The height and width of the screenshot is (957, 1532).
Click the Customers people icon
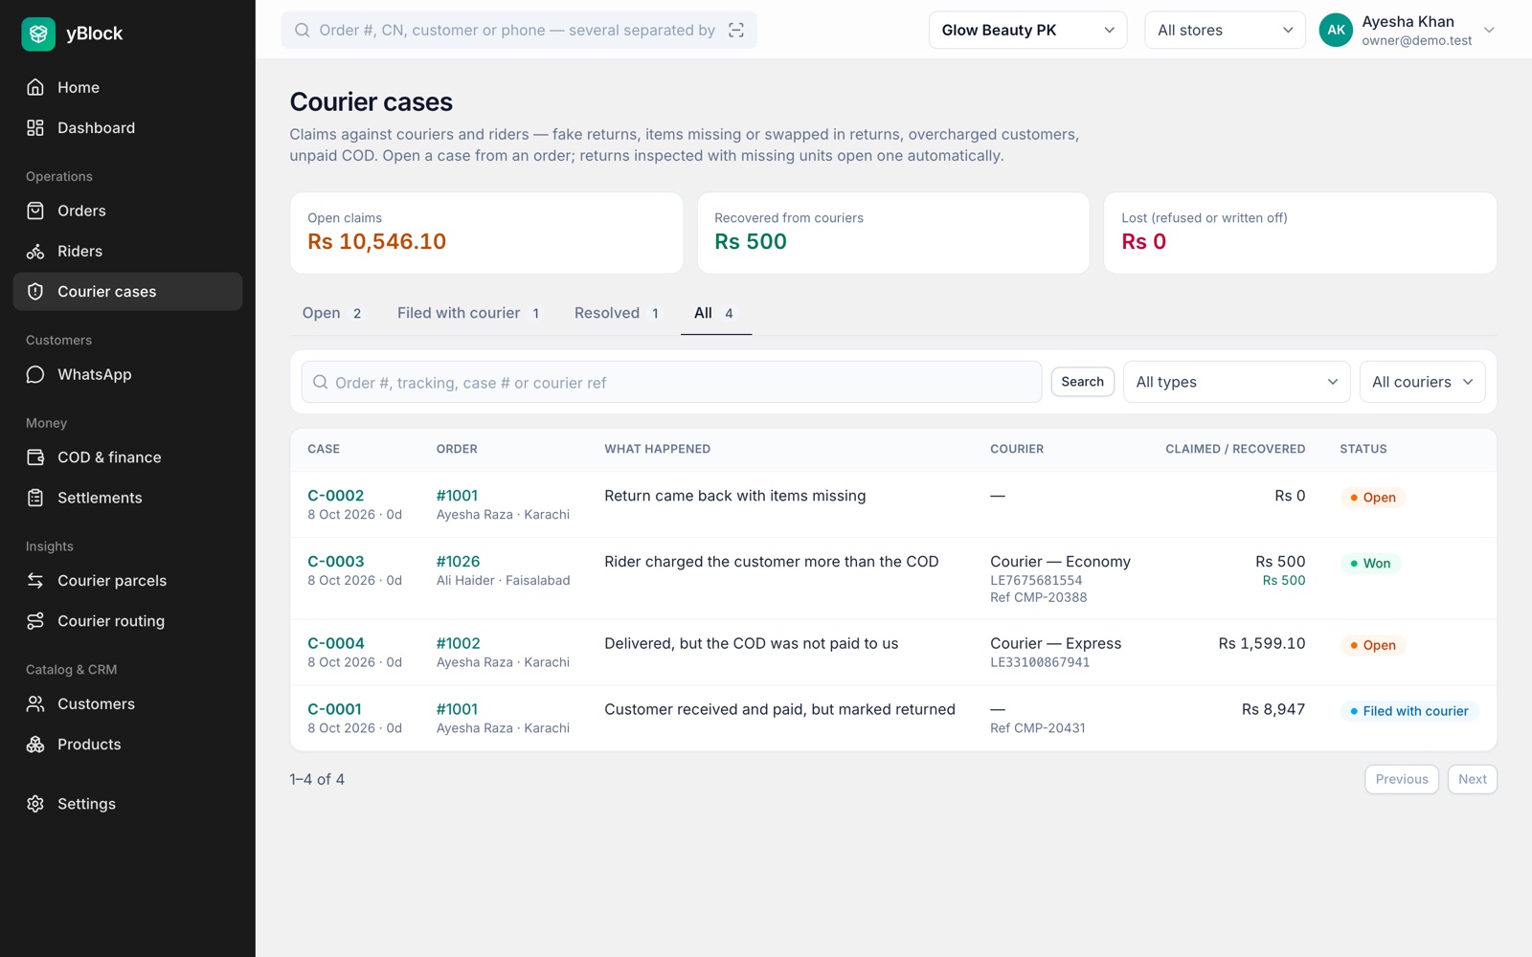coord(35,703)
